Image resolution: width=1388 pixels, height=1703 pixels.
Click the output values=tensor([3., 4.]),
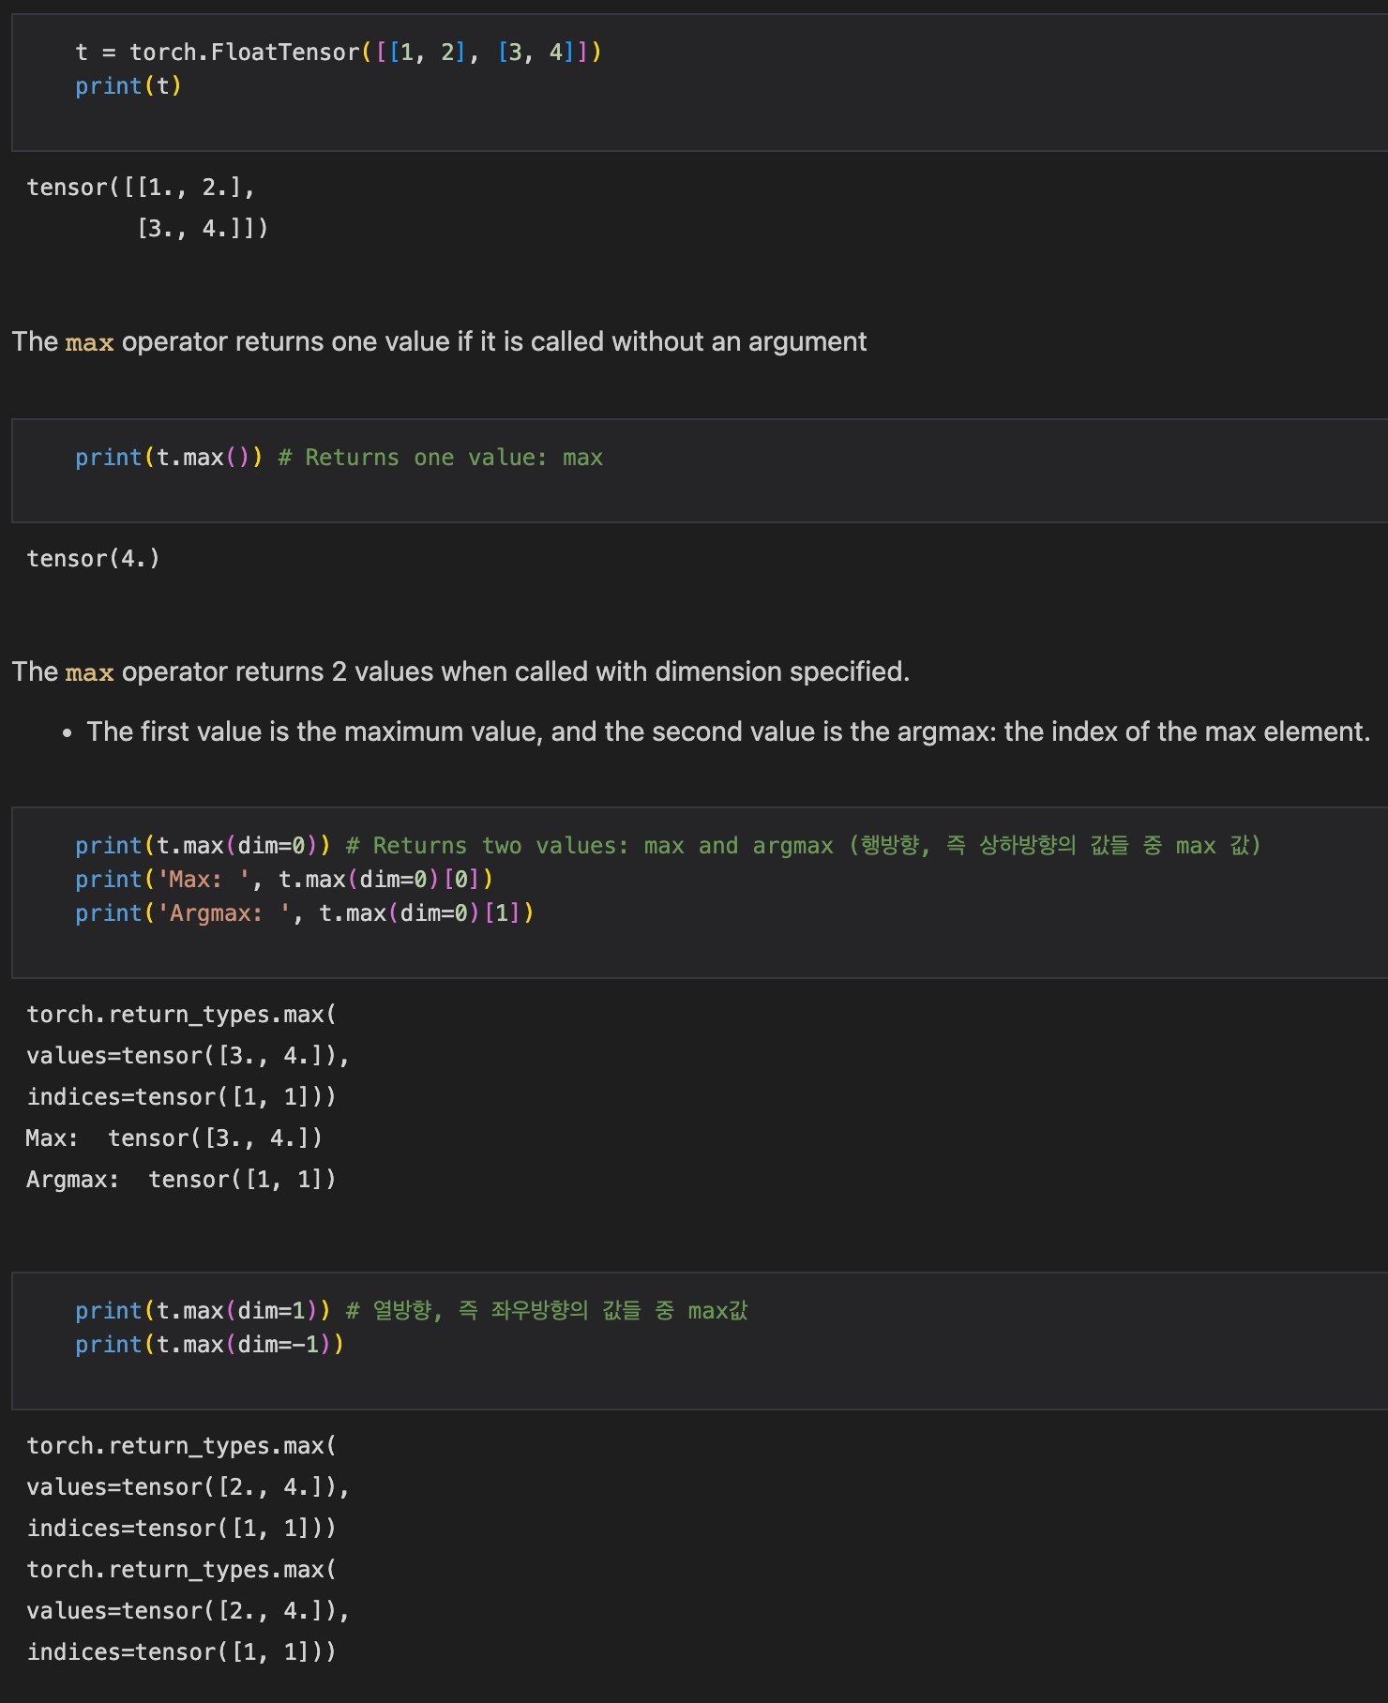188,1056
